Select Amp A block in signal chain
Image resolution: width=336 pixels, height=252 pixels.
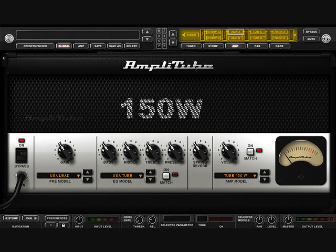(x=236, y=31)
